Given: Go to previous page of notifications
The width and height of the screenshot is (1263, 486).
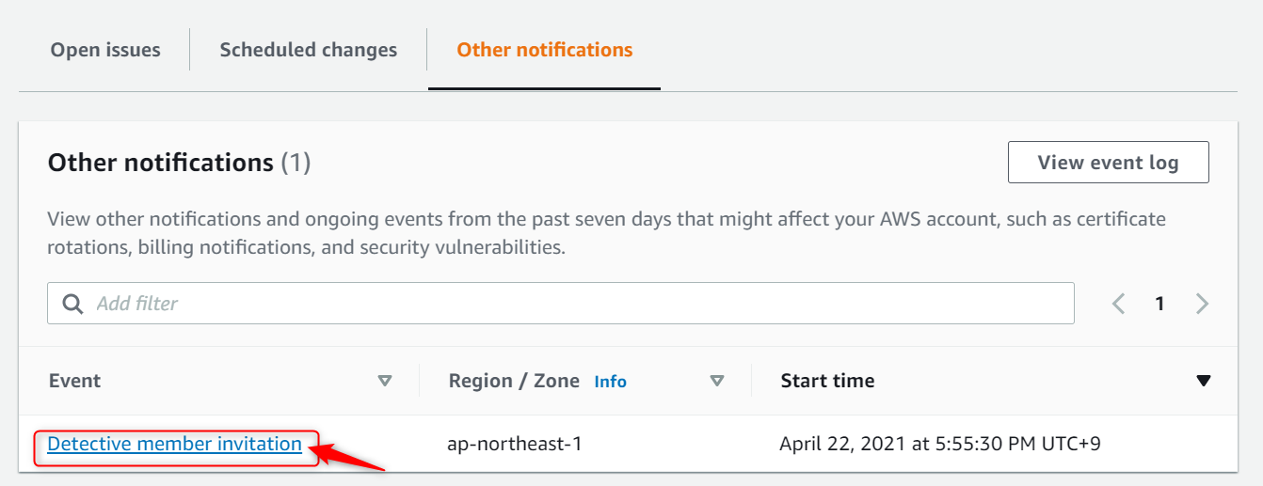Looking at the screenshot, I should 1118,304.
